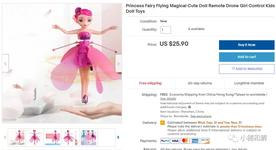The width and height of the screenshot is (276, 150).
Task: Click the orange delivery flag icon
Action: point(163,123)
